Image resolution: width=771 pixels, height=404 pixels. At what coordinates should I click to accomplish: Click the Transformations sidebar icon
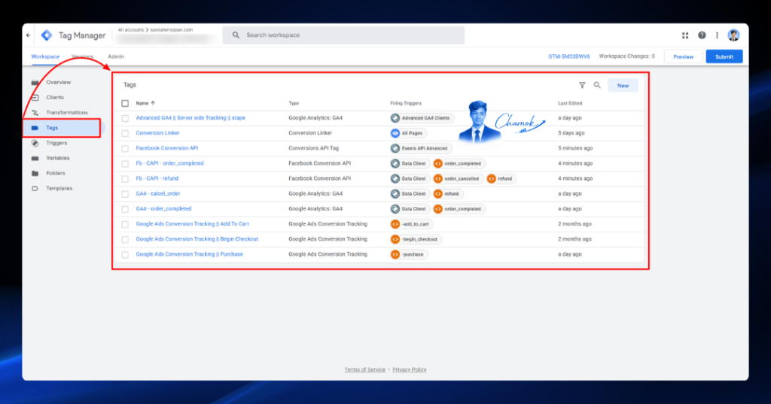click(35, 113)
